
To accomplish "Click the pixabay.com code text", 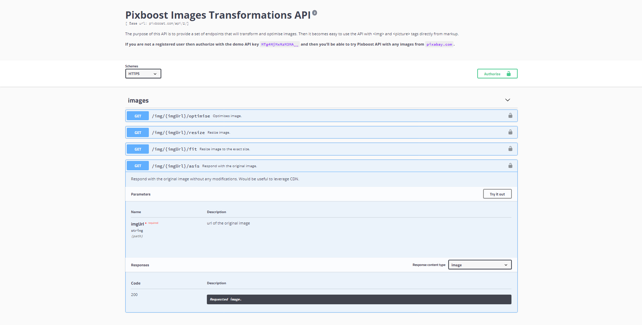I will pyautogui.click(x=439, y=44).
